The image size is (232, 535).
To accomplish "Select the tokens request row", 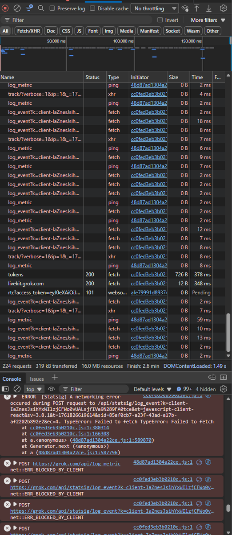I will [113, 274].
